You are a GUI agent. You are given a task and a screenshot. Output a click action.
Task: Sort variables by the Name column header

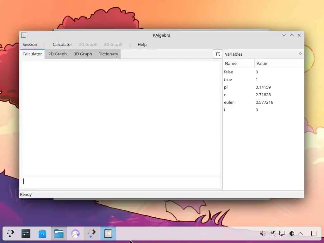239,63
